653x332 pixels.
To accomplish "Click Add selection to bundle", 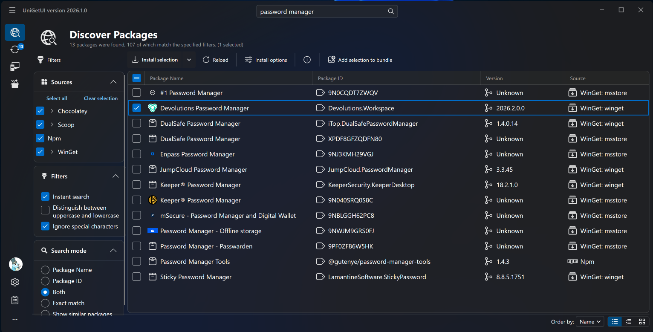I will 360,60.
